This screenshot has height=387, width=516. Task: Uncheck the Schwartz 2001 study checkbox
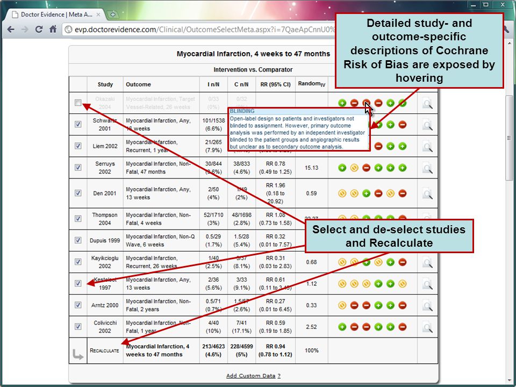[x=78, y=124]
